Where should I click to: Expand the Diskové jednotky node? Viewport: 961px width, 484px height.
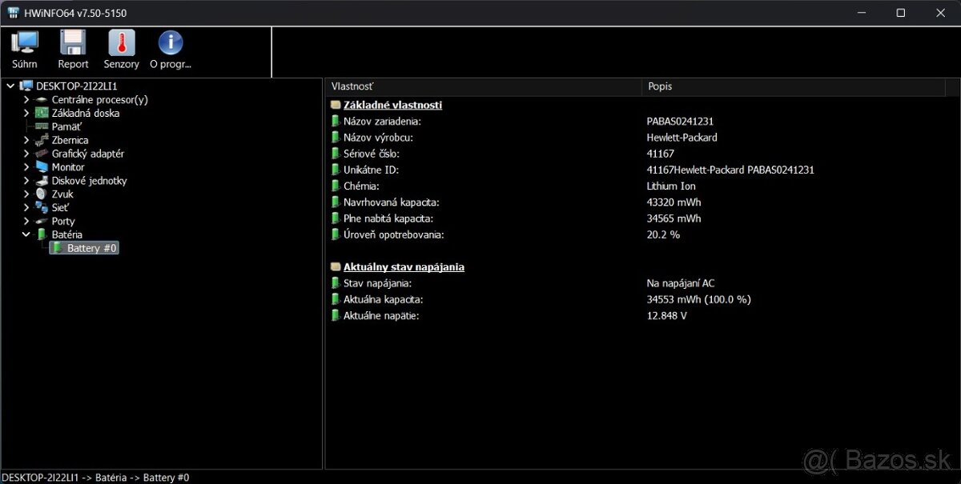26,180
